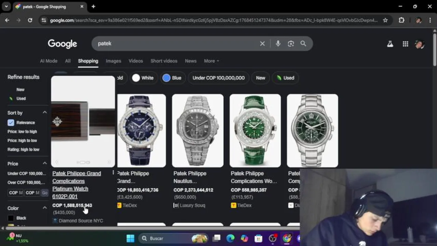The width and height of the screenshot is (437, 246).
Task: Collapse the Color section
Action: point(45,208)
